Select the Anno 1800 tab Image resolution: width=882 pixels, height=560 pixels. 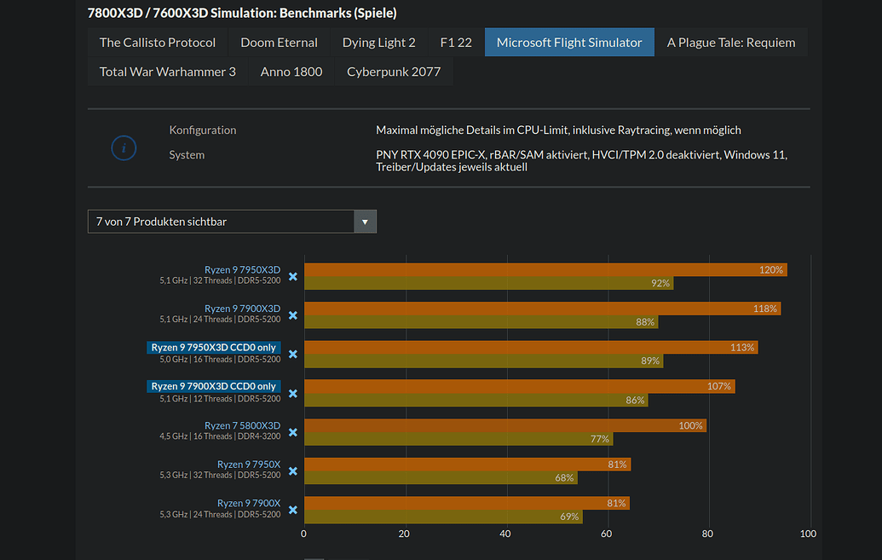(x=291, y=72)
